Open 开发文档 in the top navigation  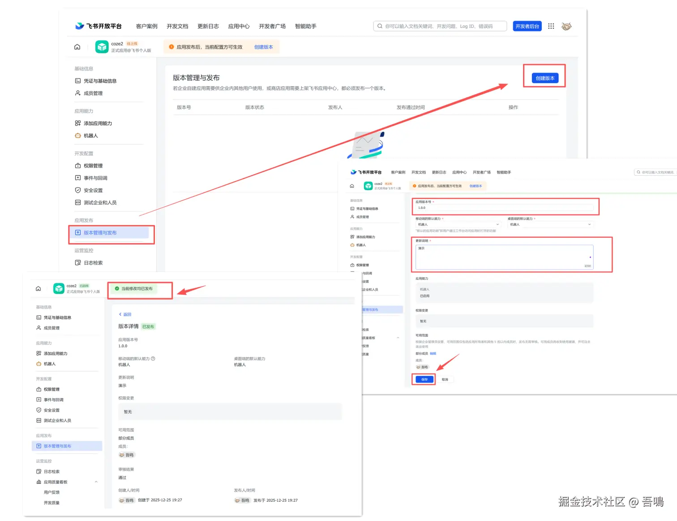177,26
